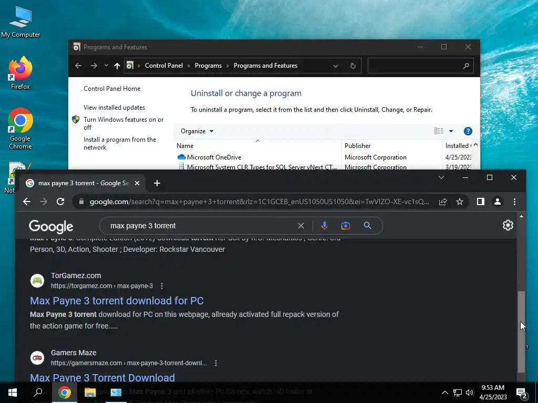Open the Chrome profile menu
This screenshot has height=403, width=538.
pyautogui.click(x=498, y=201)
